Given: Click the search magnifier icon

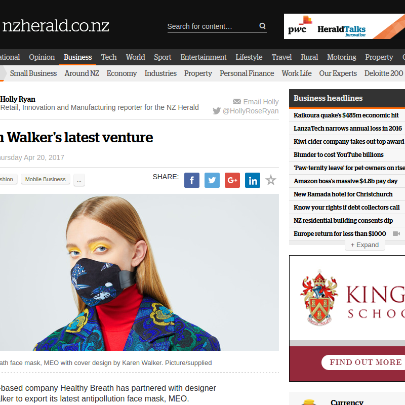Looking at the screenshot, I should pos(262,26).
